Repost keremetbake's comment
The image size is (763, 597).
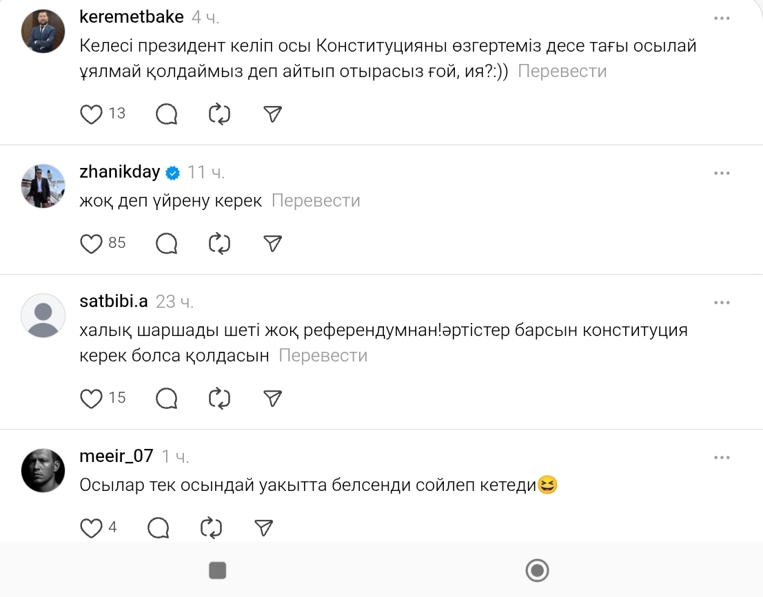[219, 114]
